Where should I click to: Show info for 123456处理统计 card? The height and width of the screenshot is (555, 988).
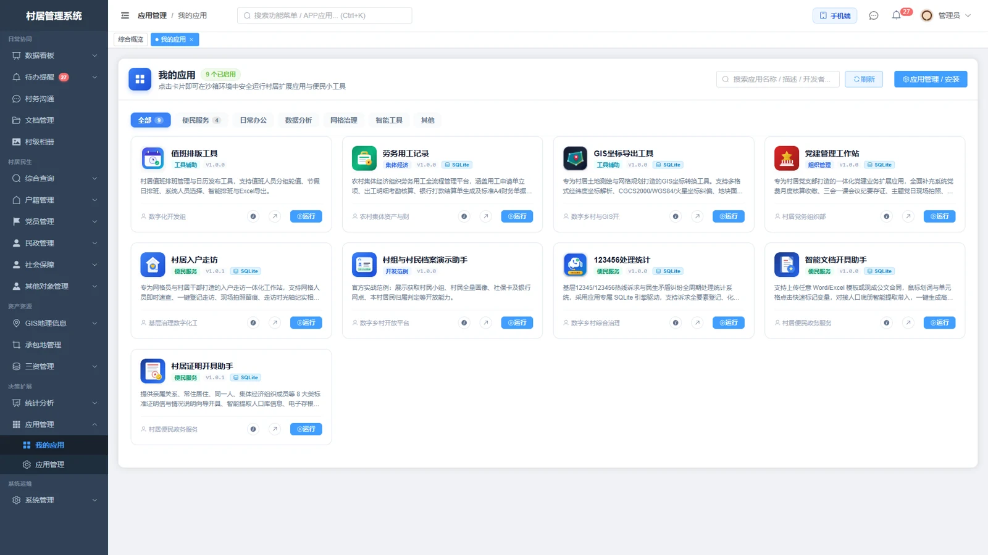[x=676, y=323]
